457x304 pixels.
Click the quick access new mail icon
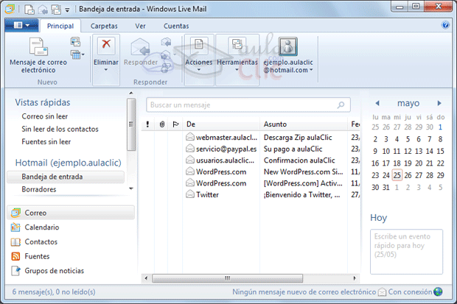[x=29, y=10]
